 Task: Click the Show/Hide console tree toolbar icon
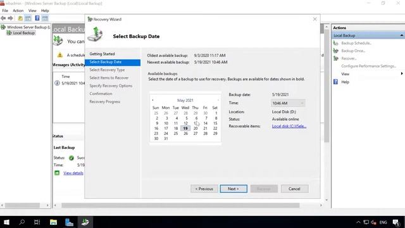tap(28, 18)
